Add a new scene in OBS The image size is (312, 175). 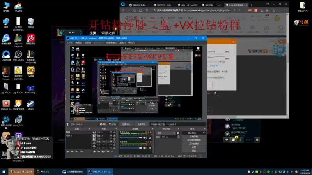[x=68, y=152]
